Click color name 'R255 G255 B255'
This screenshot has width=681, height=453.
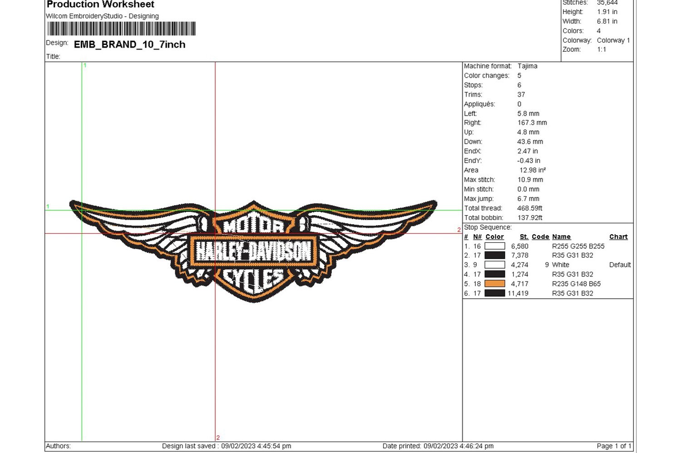(x=578, y=246)
